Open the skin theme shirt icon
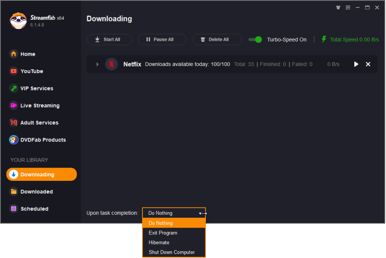The height and width of the screenshot is (258, 386). 338,8
